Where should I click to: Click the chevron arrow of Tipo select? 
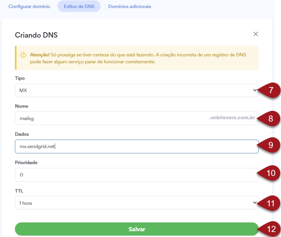point(255,90)
